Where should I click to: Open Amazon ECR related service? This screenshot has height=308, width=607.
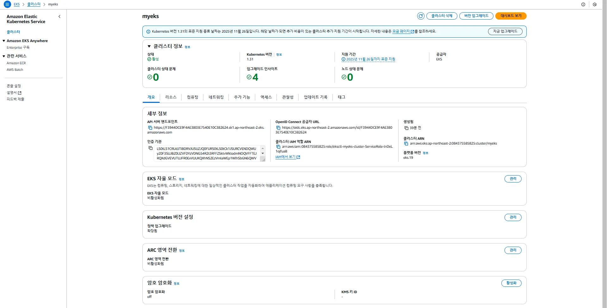click(16, 63)
